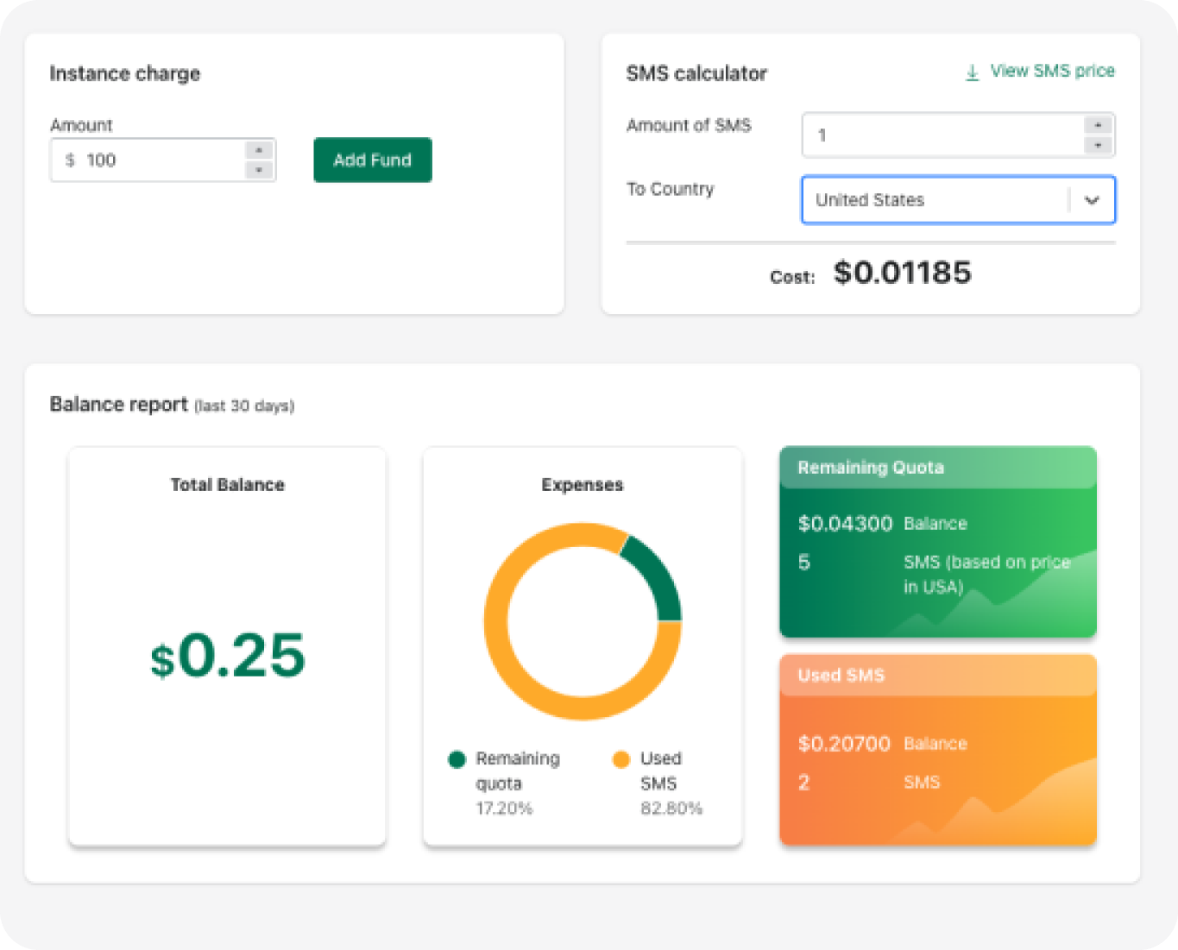Focus the Amount of SMS input field
This screenshot has width=1178, height=950.
tap(958, 135)
